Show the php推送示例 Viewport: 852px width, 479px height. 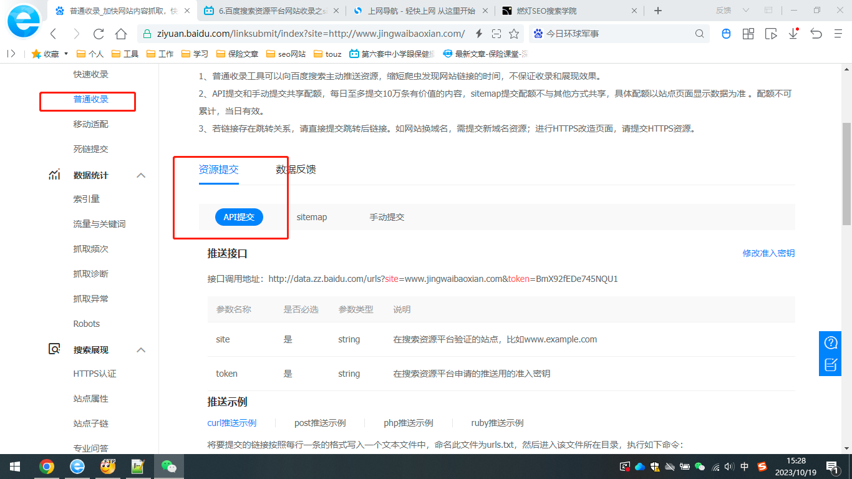point(409,423)
